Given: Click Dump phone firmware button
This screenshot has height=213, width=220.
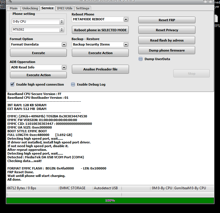Looking at the screenshot, I should 167,50.
